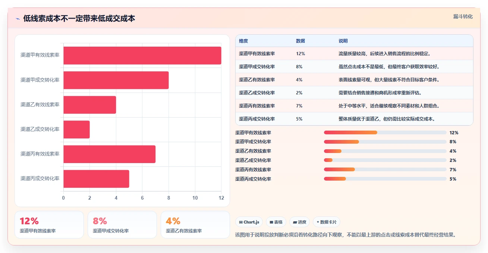The height and width of the screenshot is (253, 488).
Task: Click the 漏斗转化 tag in the header
Action: point(463,17)
